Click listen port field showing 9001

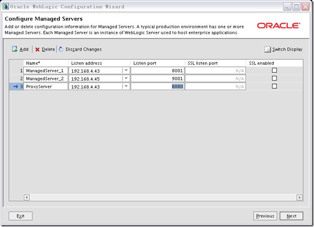(x=157, y=79)
